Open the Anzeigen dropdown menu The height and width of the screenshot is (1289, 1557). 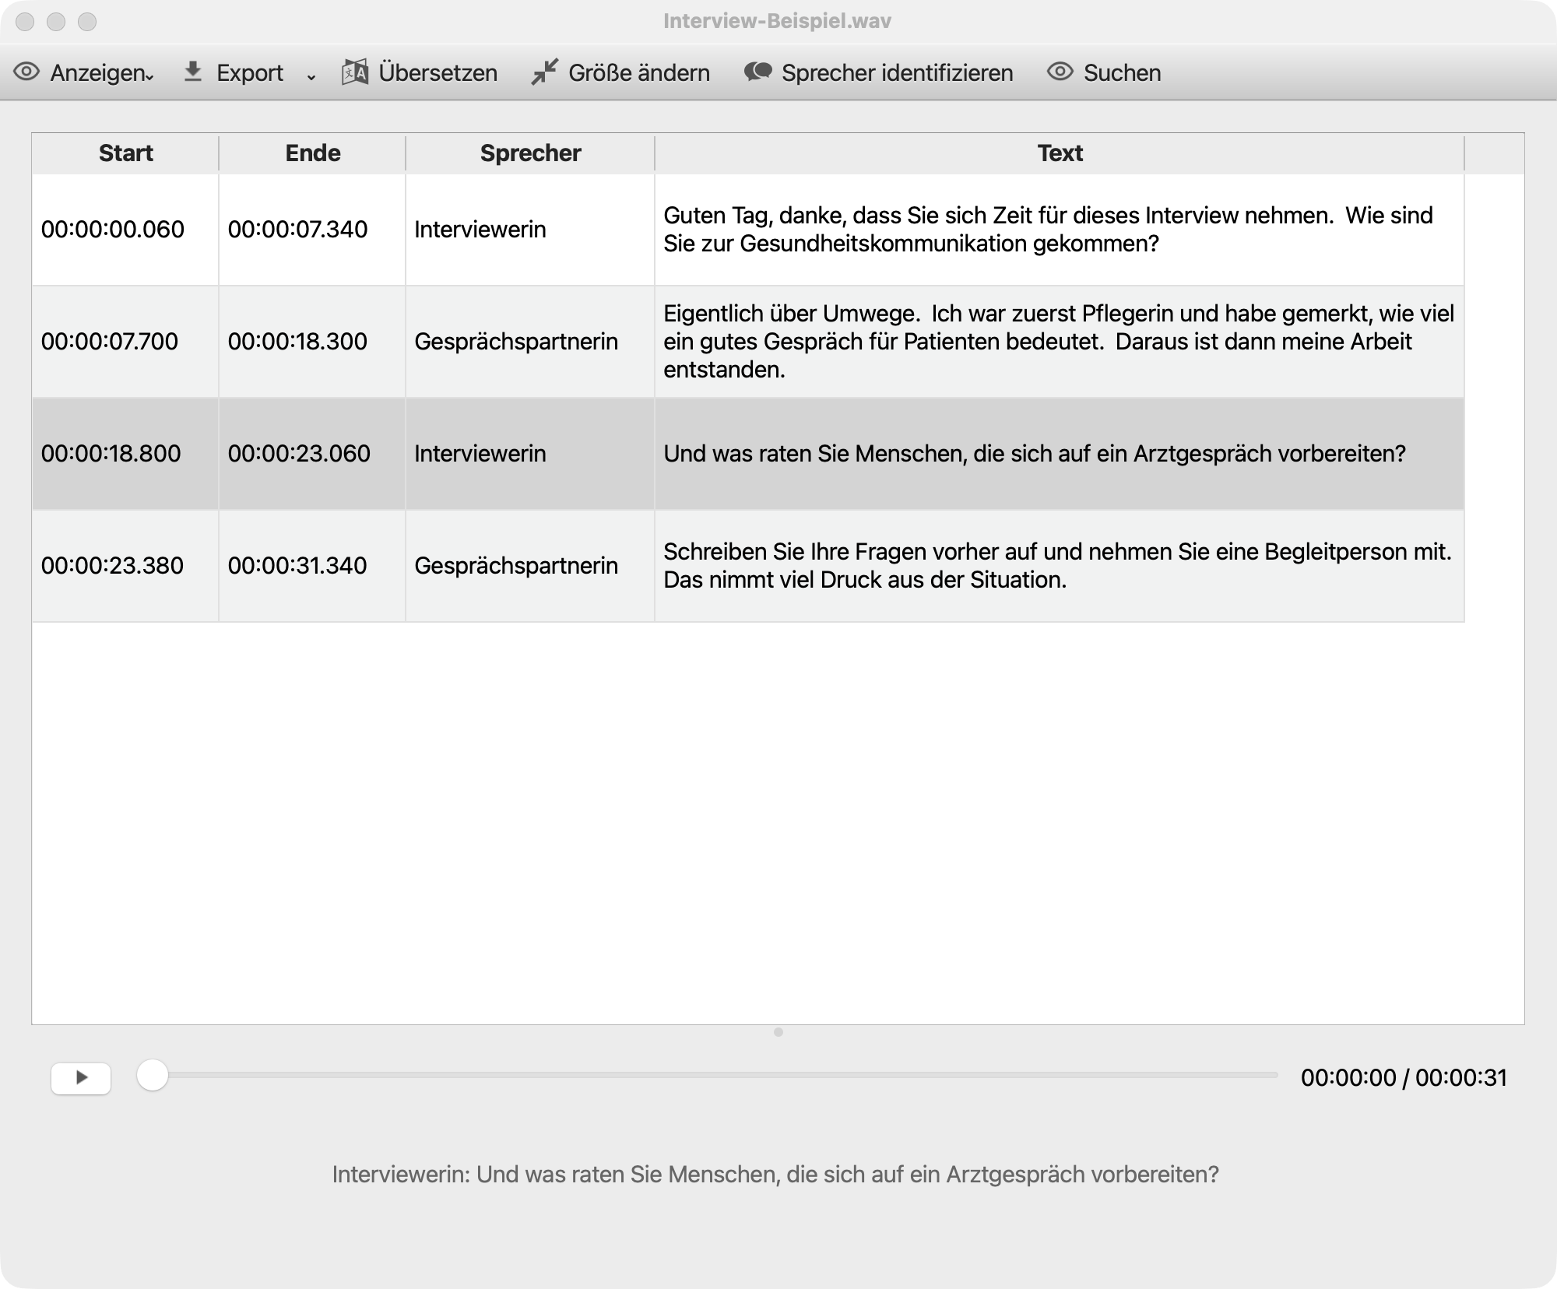click(x=84, y=72)
